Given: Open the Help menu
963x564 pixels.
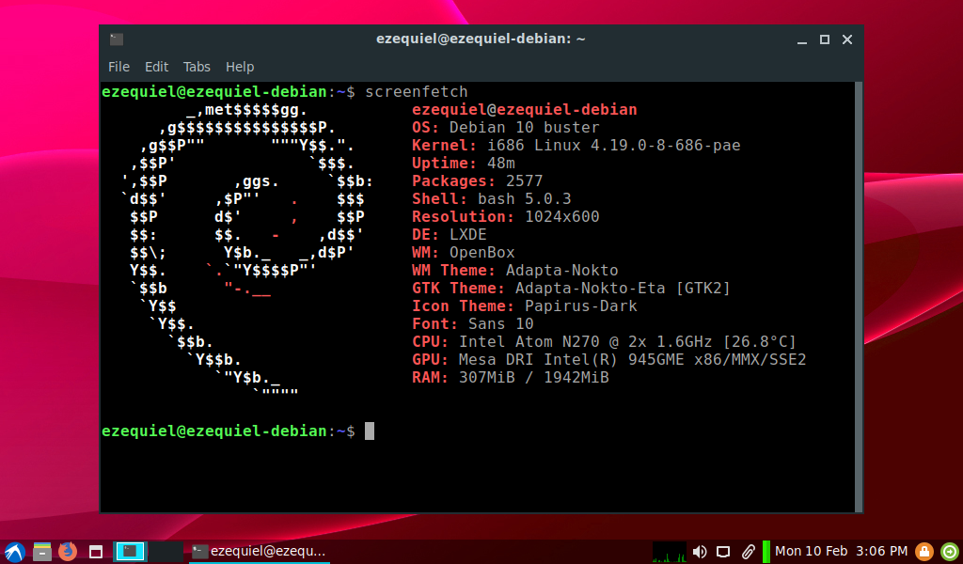Looking at the screenshot, I should pyautogui.click(x=240, y=67).
